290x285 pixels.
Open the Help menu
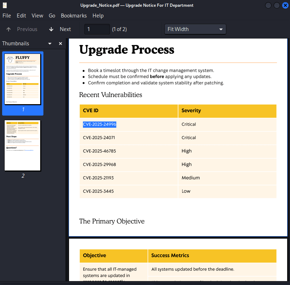[98, 16]
